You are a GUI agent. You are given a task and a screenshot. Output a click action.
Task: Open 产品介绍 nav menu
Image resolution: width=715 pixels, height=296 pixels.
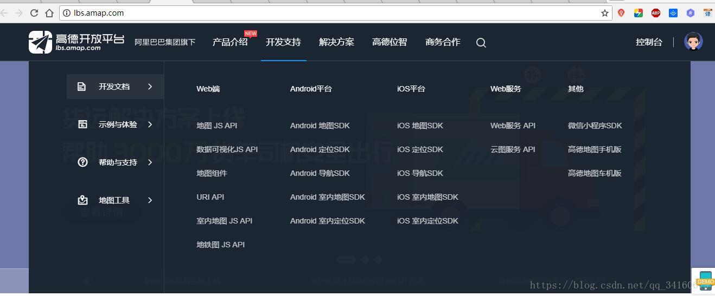click(230, 42)
